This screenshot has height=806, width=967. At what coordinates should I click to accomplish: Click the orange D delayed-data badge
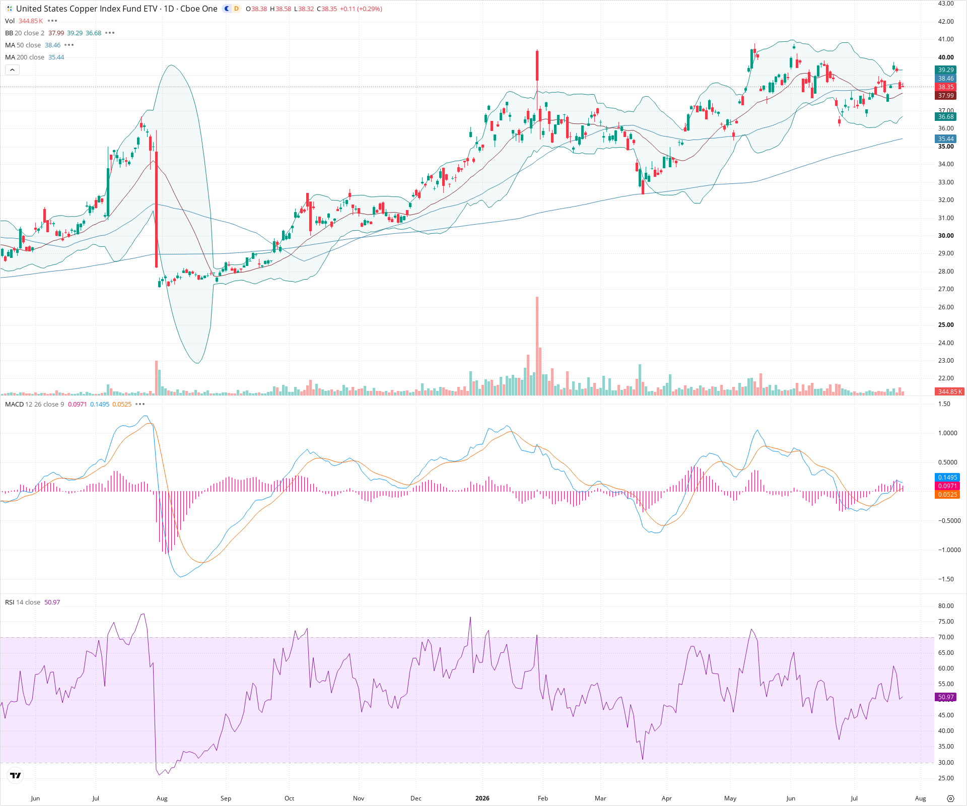(x=236, y=9)
